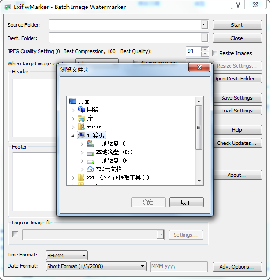The width and height of the screenshot is (270, 280).
Task: Open the Time Format dropdown
Action: tap(67, 256)
